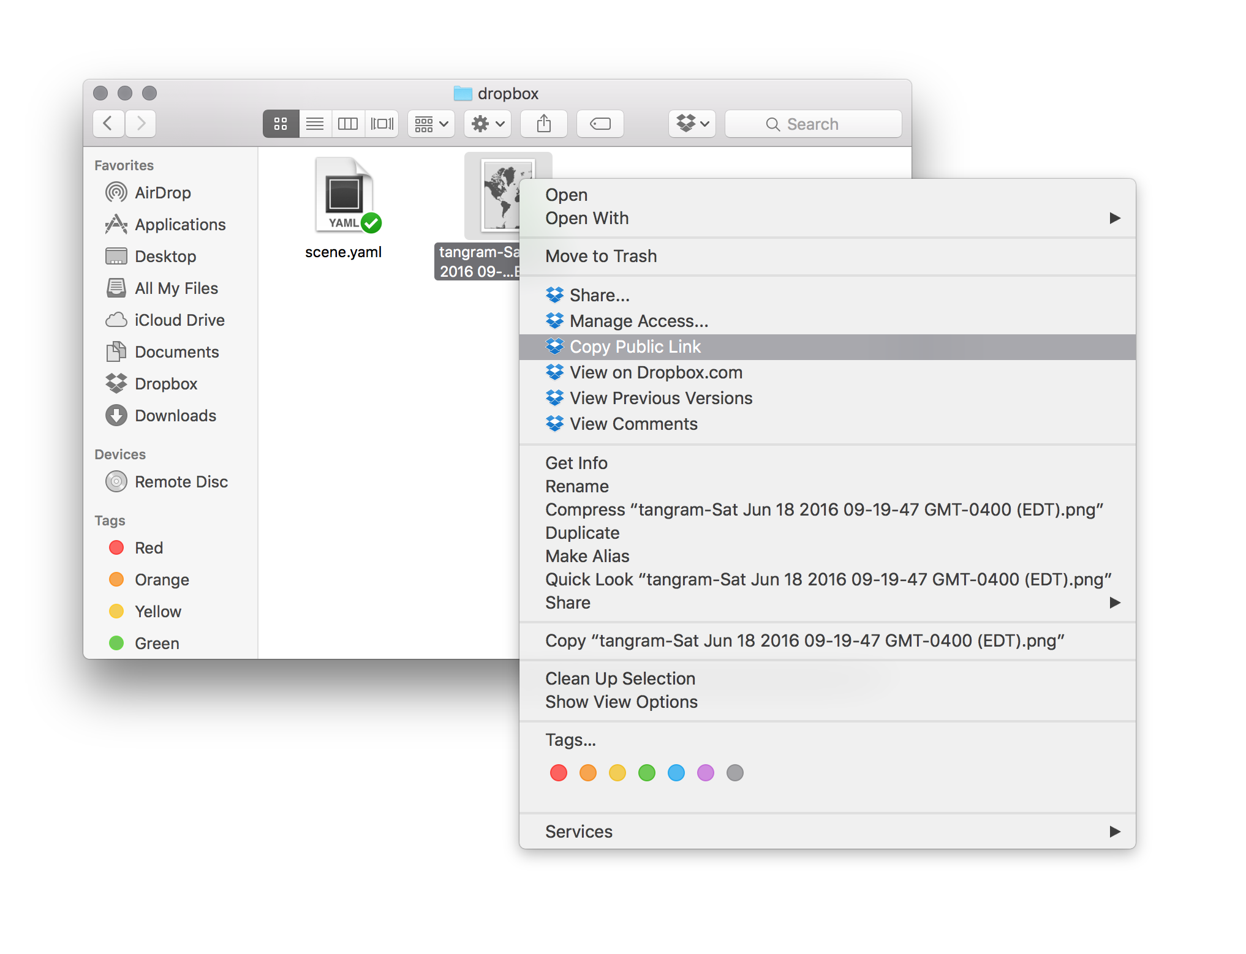The height and width of the screenshot is (954, 1246).
Task: Choose Copy Public Link menu item
Action: pyautogui.click(x=635, y=347)
